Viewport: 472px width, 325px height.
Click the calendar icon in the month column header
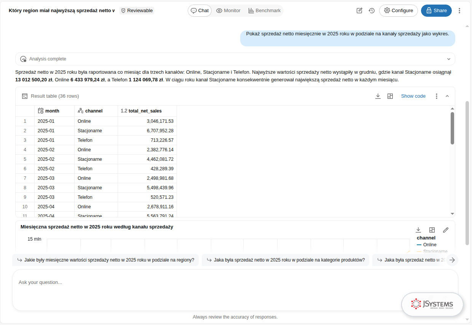[x=41, y=111]
